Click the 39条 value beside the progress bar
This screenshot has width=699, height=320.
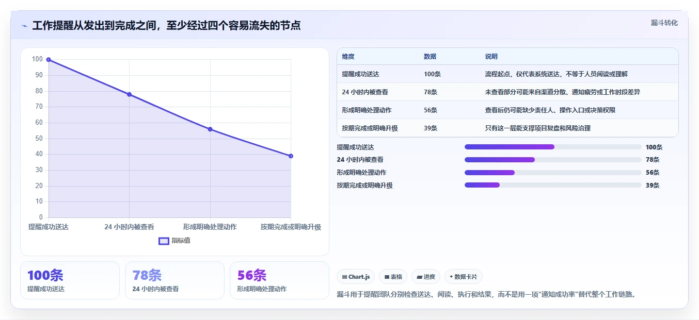pos(653,185)
